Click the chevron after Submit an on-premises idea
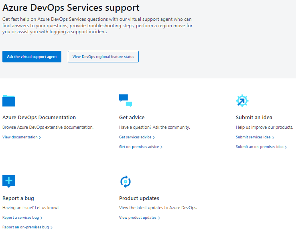The height and width of the screenshot is (232, 296). click(x=286, y=147)
